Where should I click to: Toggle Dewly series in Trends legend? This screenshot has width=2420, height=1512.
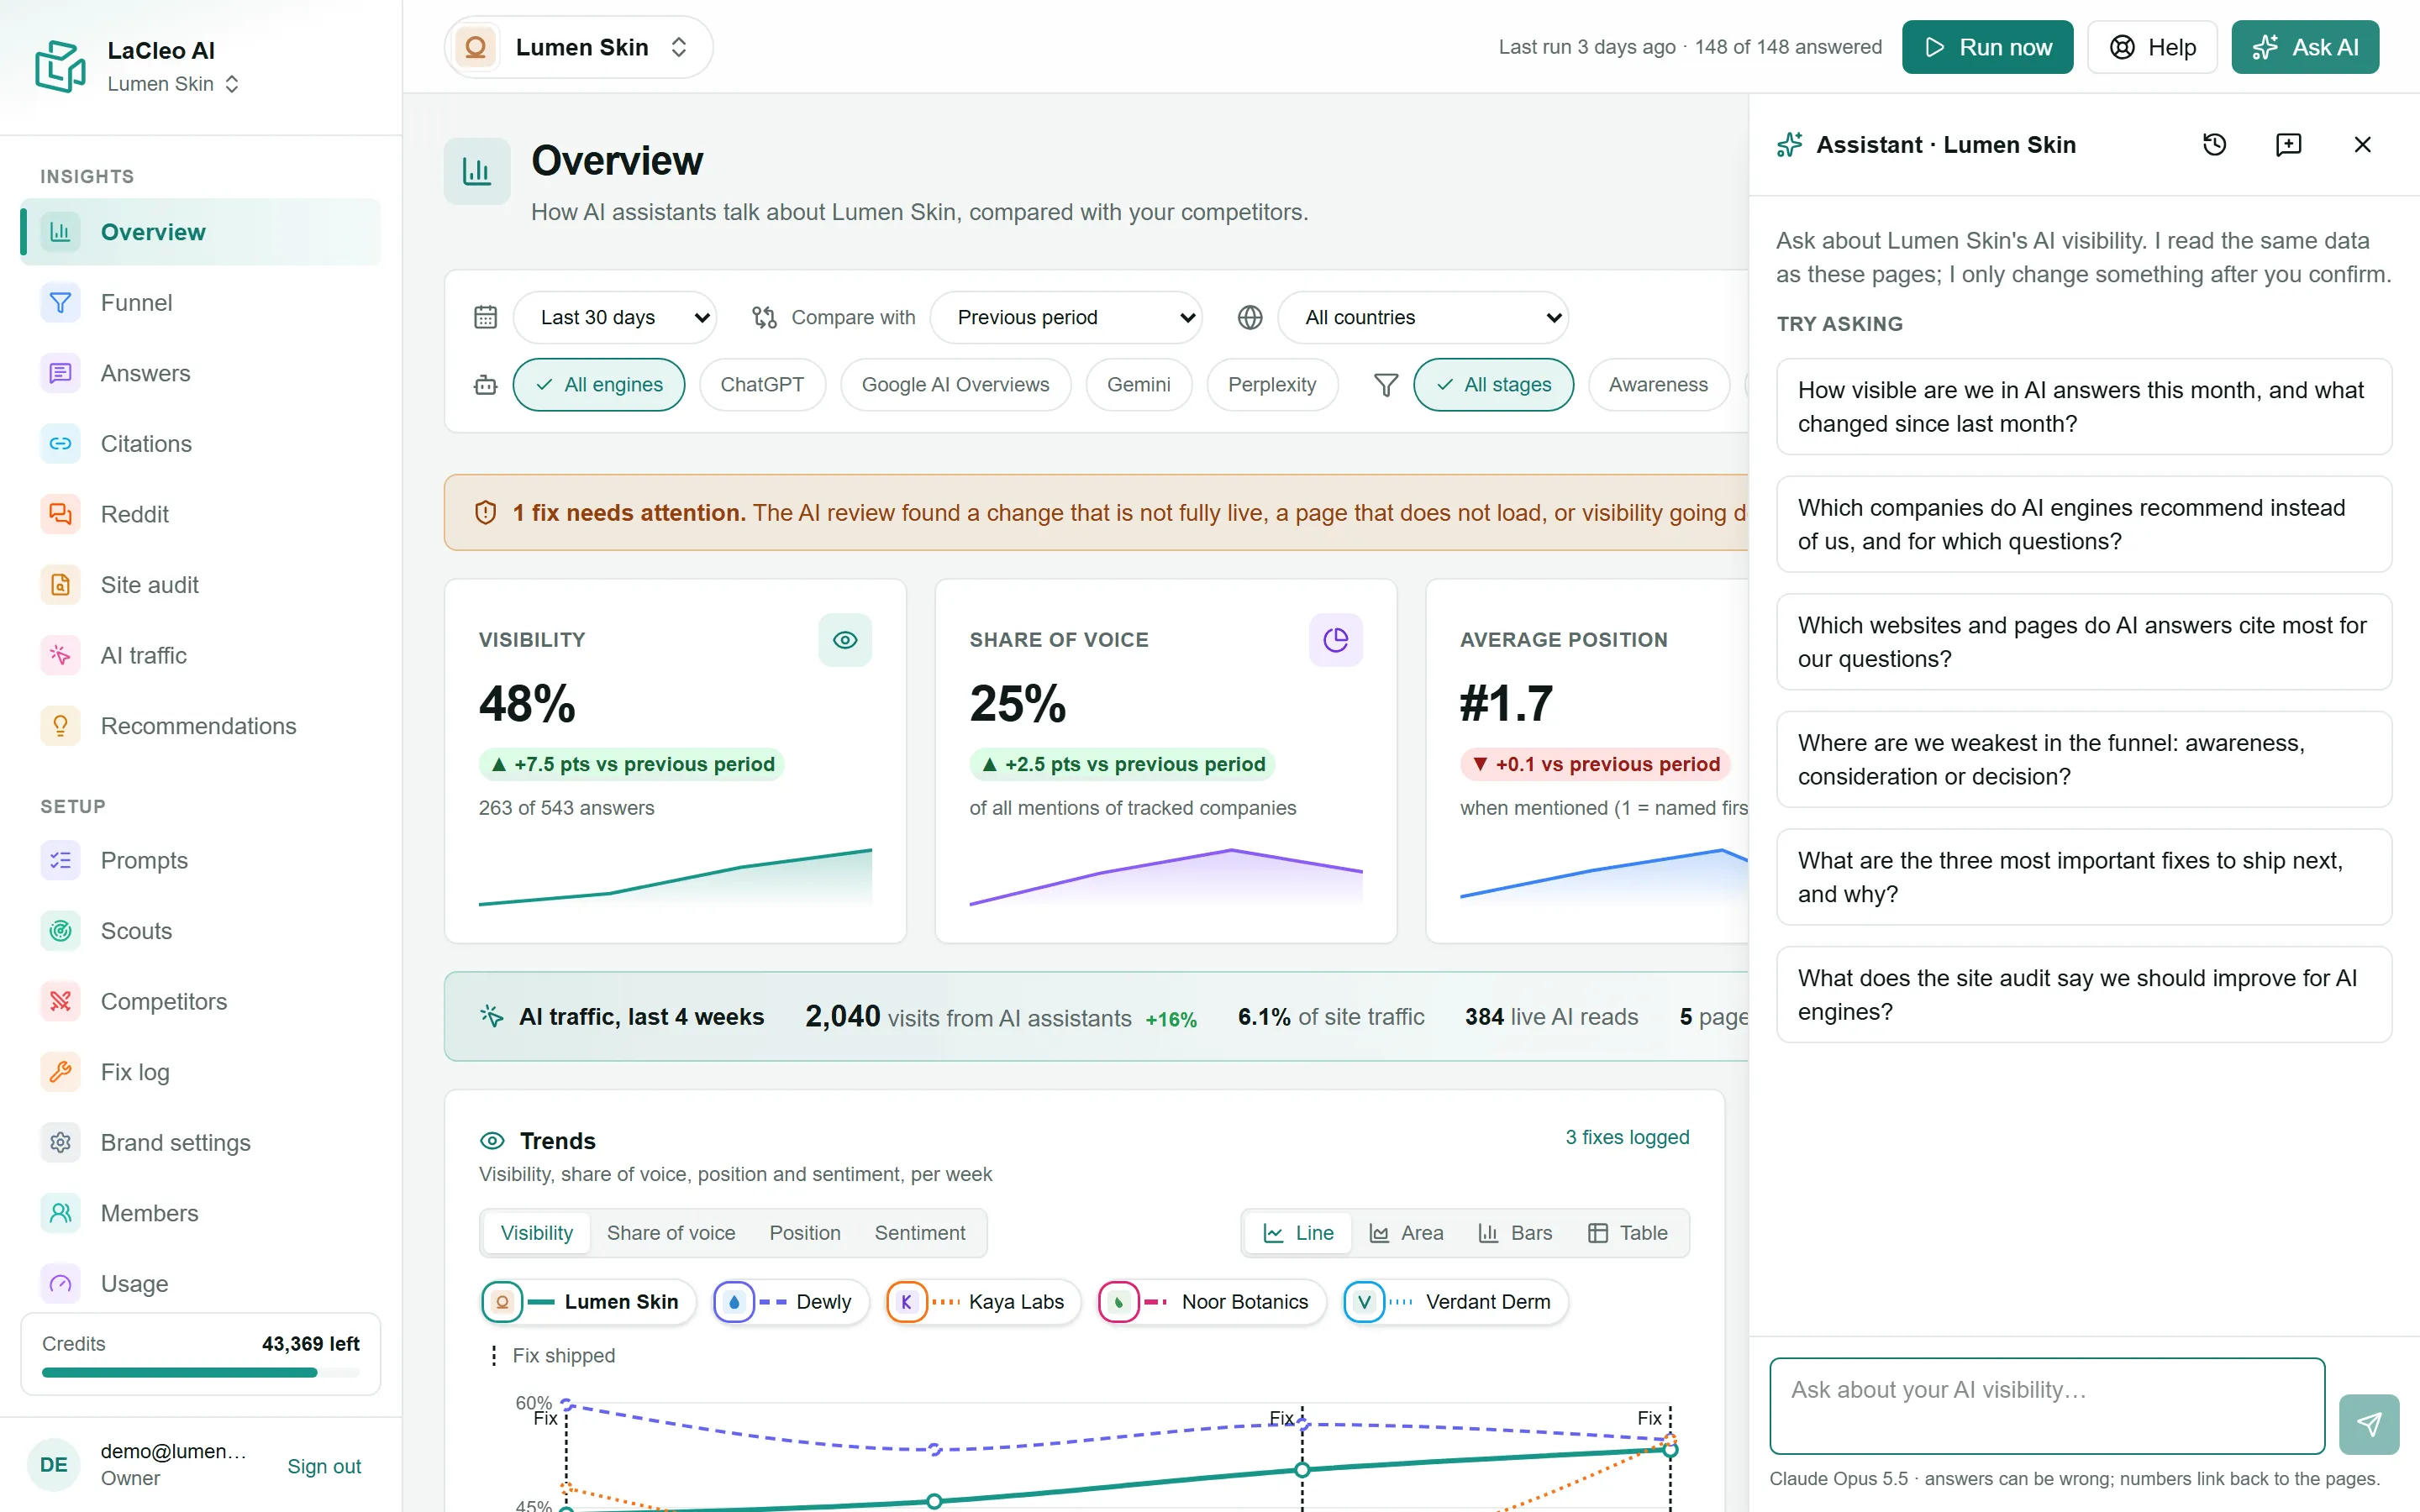click(x=790, y=1302)
